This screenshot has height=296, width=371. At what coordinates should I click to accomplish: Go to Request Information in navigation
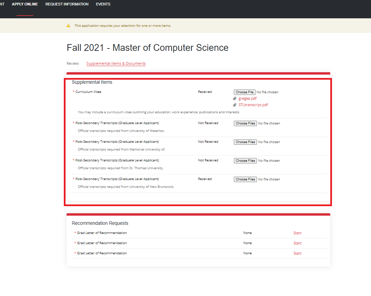tap(67, 4)
